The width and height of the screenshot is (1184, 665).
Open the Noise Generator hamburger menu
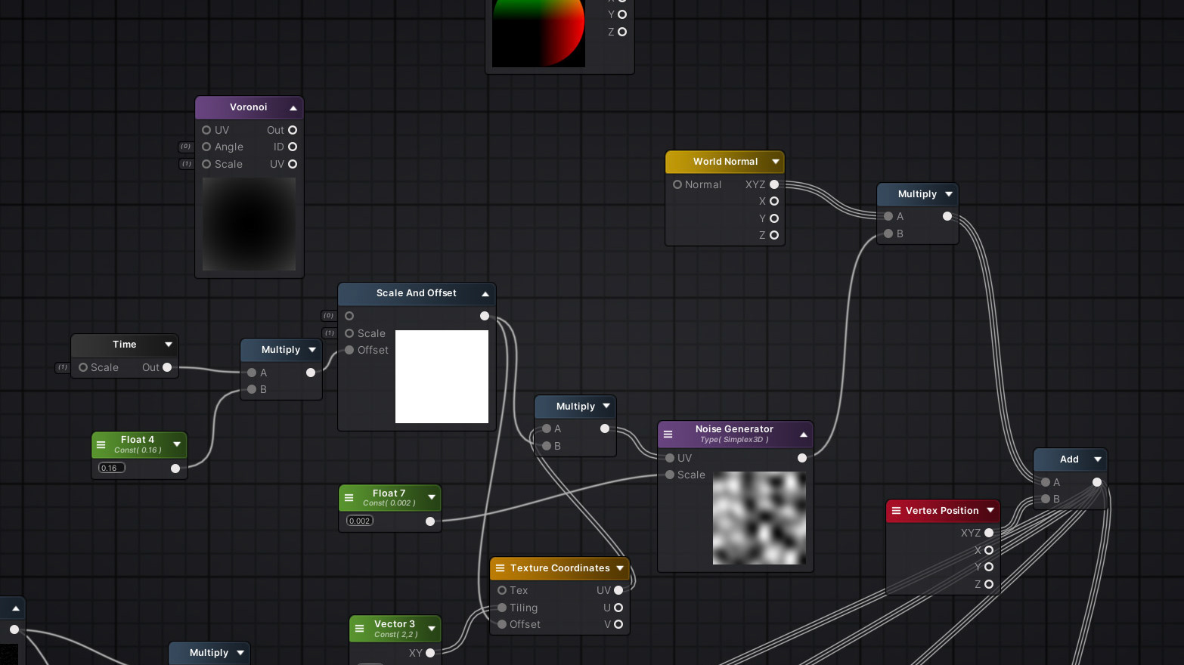668,435
